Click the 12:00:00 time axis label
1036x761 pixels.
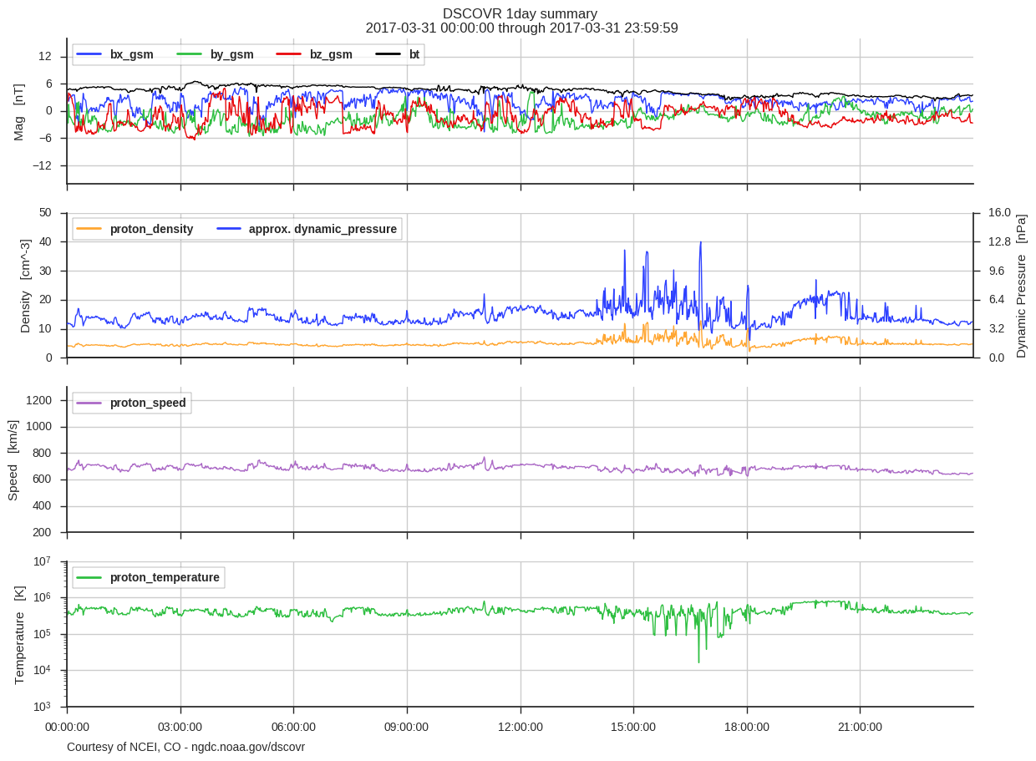pos(521,727)
